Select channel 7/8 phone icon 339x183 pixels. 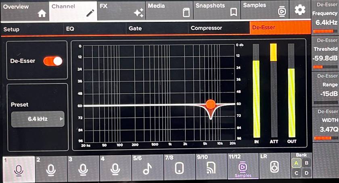(180, 169)
